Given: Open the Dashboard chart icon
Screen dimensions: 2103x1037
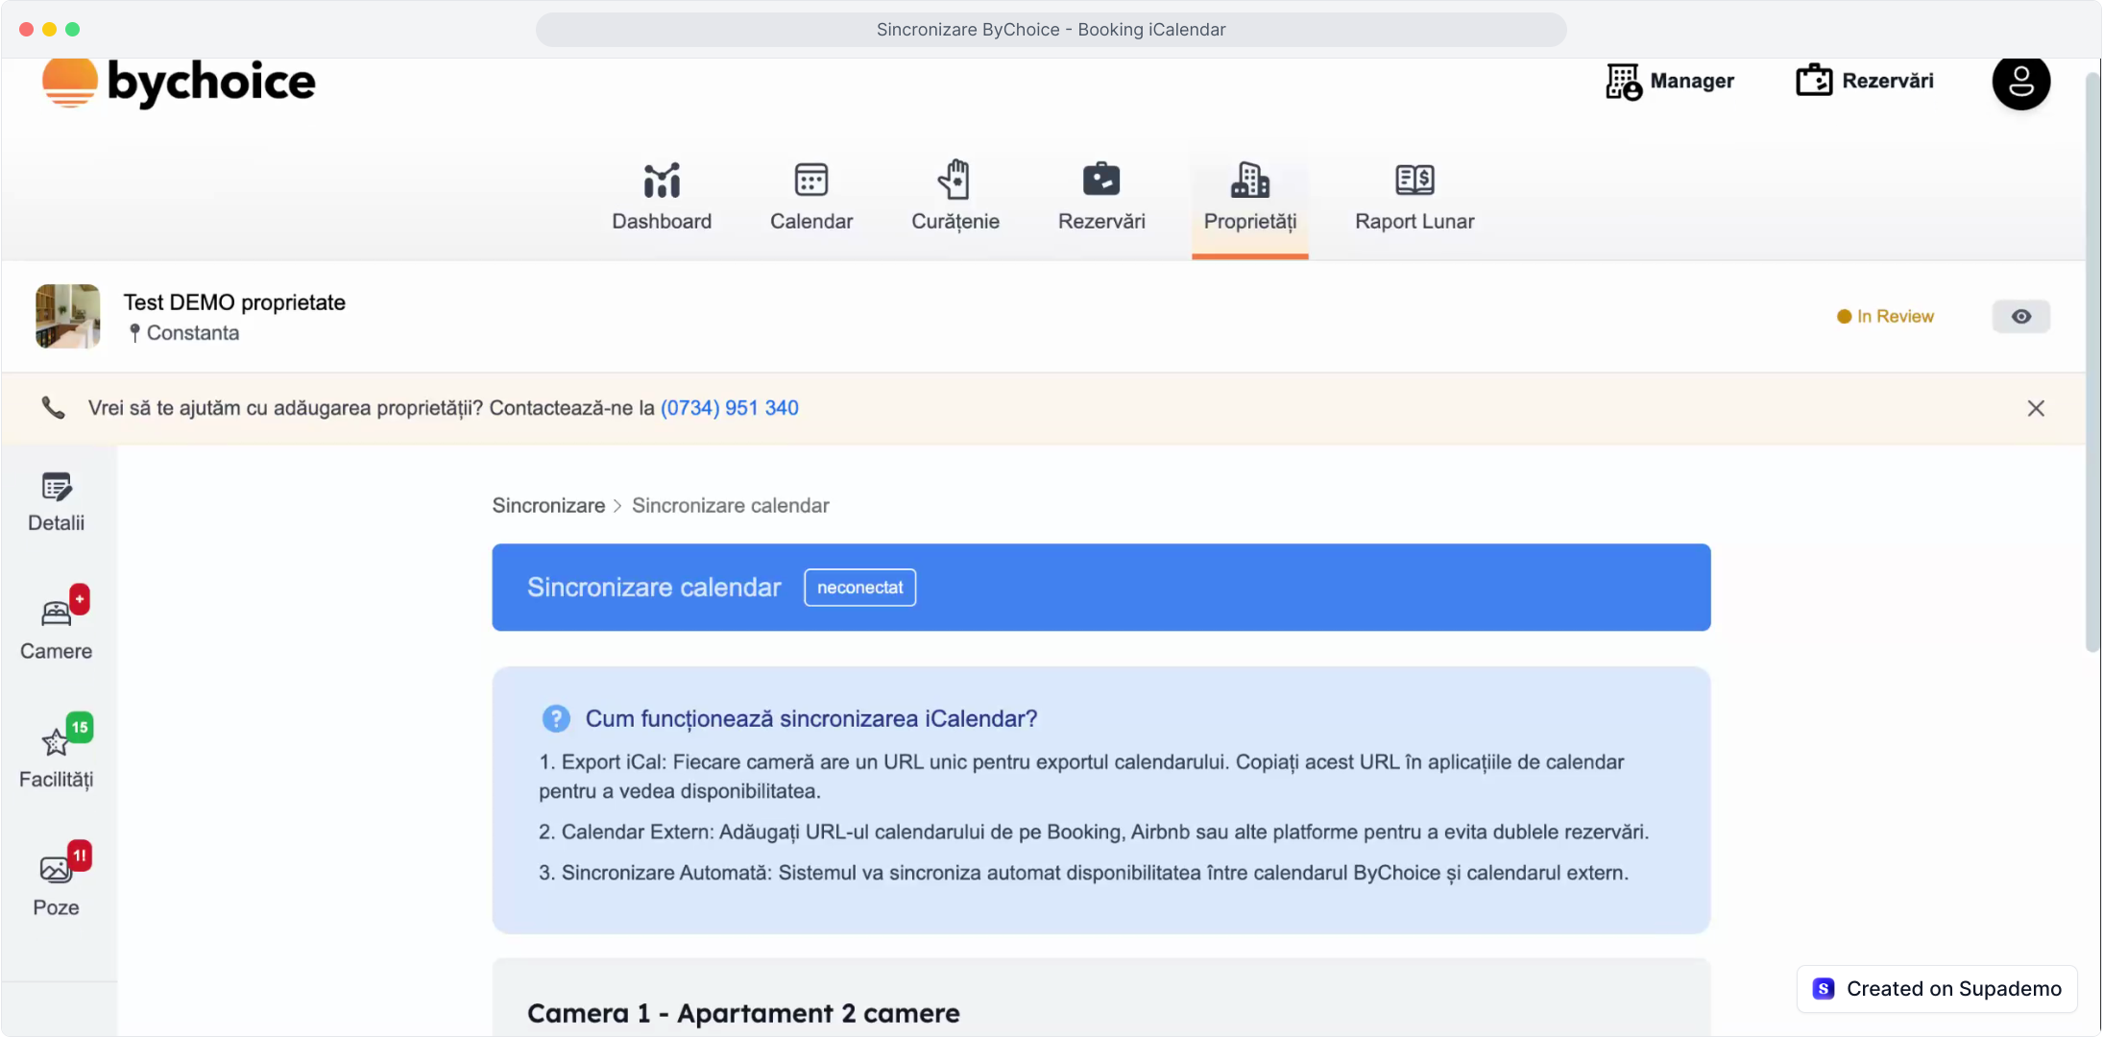Looking at the screenshot, I should click(x=662, y=180).
